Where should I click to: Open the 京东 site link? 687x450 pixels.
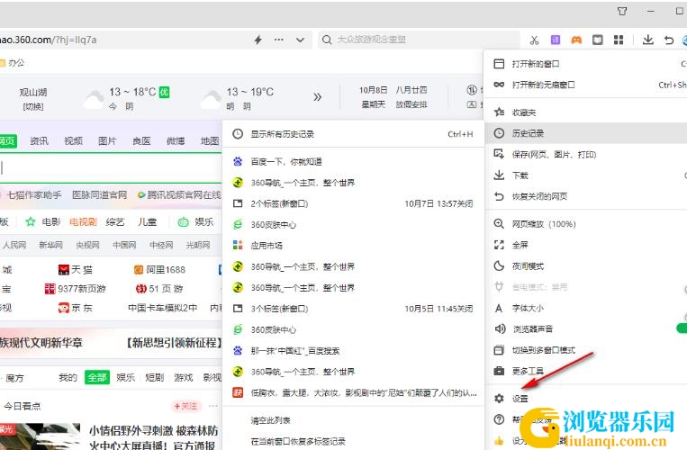point(76,308)
